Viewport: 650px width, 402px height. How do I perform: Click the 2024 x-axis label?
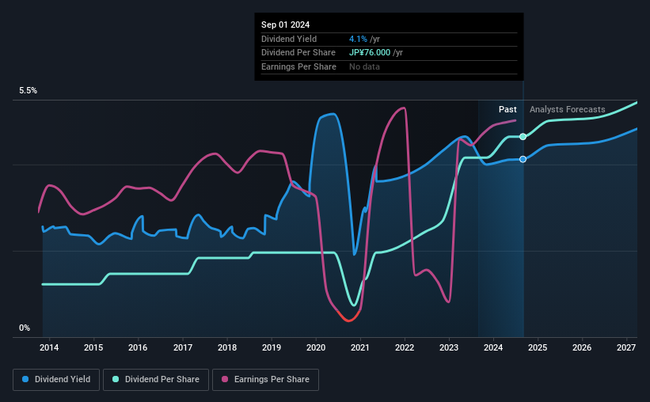point(493,347)
